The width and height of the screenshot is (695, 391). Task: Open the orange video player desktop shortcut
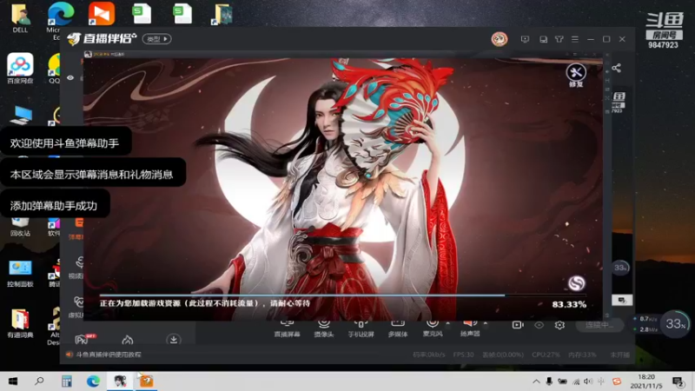point(102,13)
